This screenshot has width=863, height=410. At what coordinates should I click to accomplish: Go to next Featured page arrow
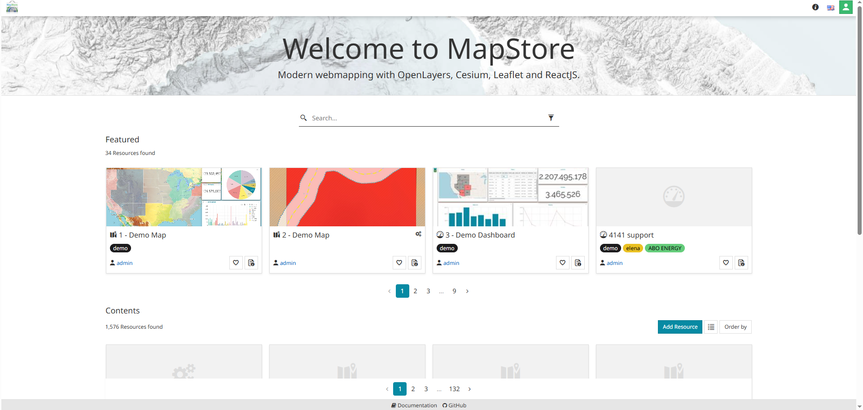[467, 291]
